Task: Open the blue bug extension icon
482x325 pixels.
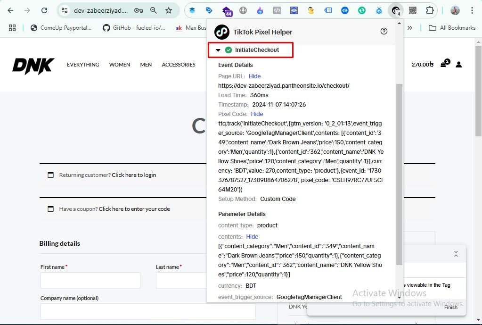Action: click(x=379, y=10)
